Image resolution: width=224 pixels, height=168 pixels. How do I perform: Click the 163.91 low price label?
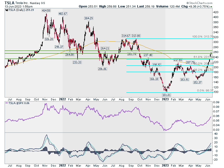(x=185, y=80)
